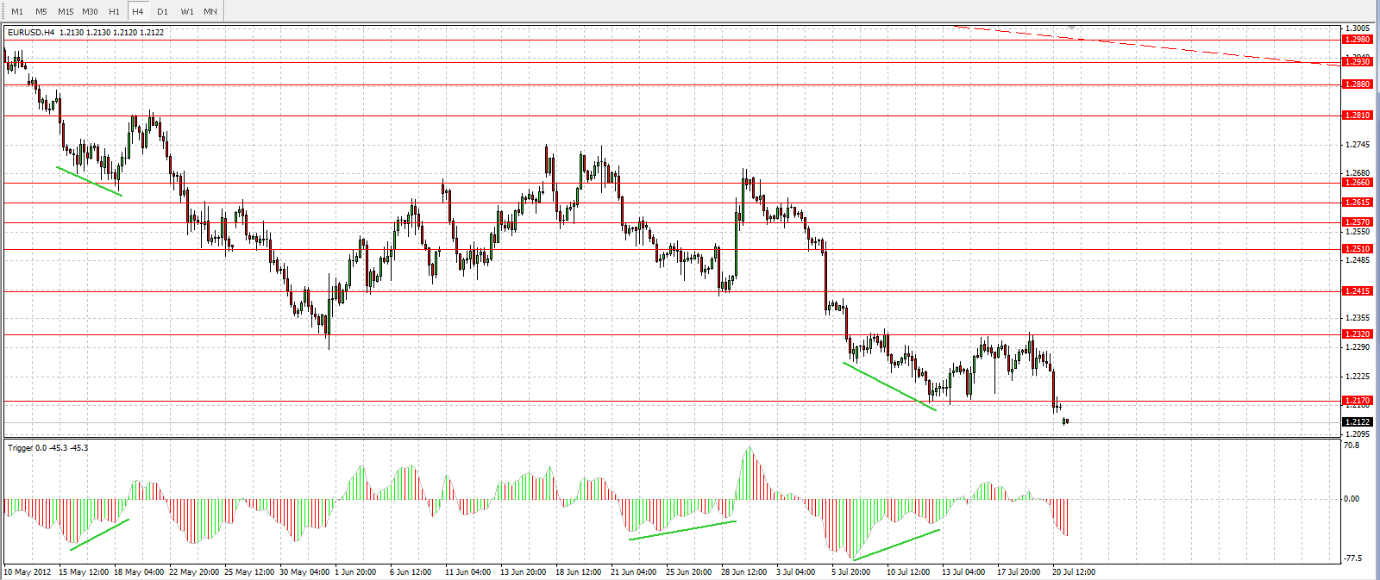Select the M15 timeframe button
Screen dimensions: 1380x580
tap(66, 11)
